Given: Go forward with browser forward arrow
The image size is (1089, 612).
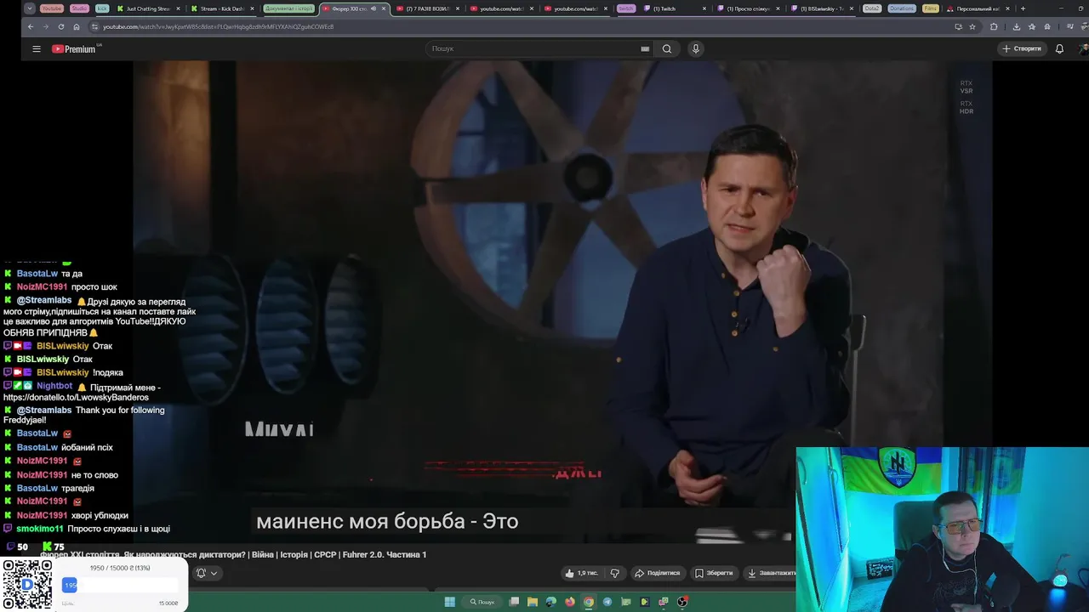Looking at the screenshot, I should (46, 26).
